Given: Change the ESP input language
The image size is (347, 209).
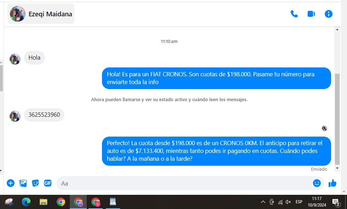Looking at the screenshot, I should 299,202.
